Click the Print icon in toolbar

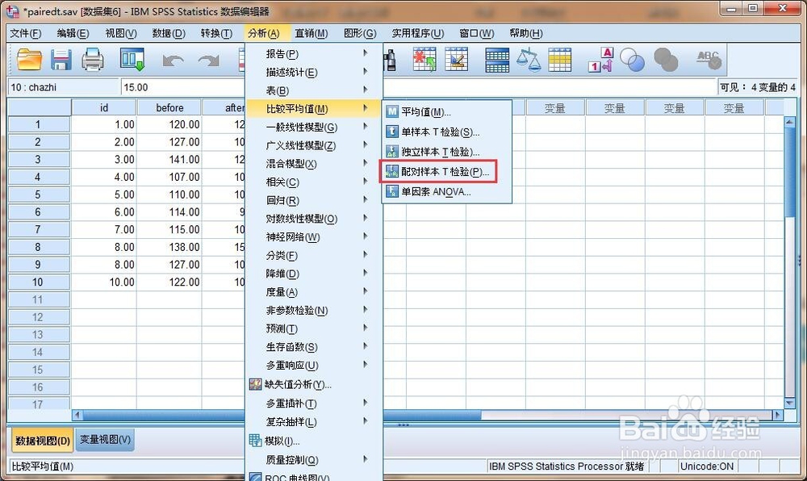point(93,60)
